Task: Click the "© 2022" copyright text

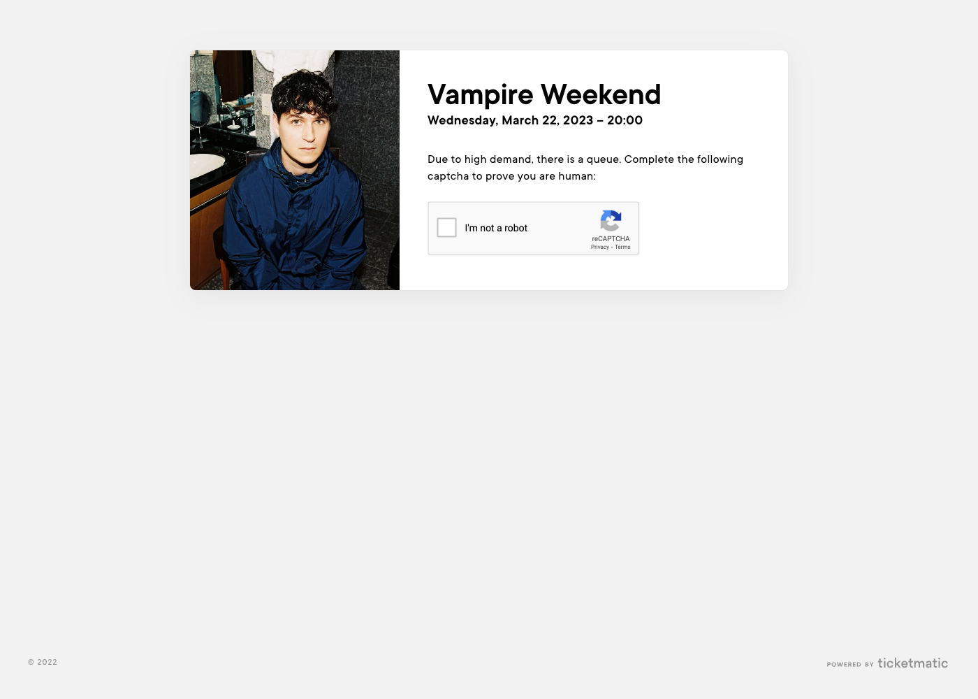Action: [43, 662]
